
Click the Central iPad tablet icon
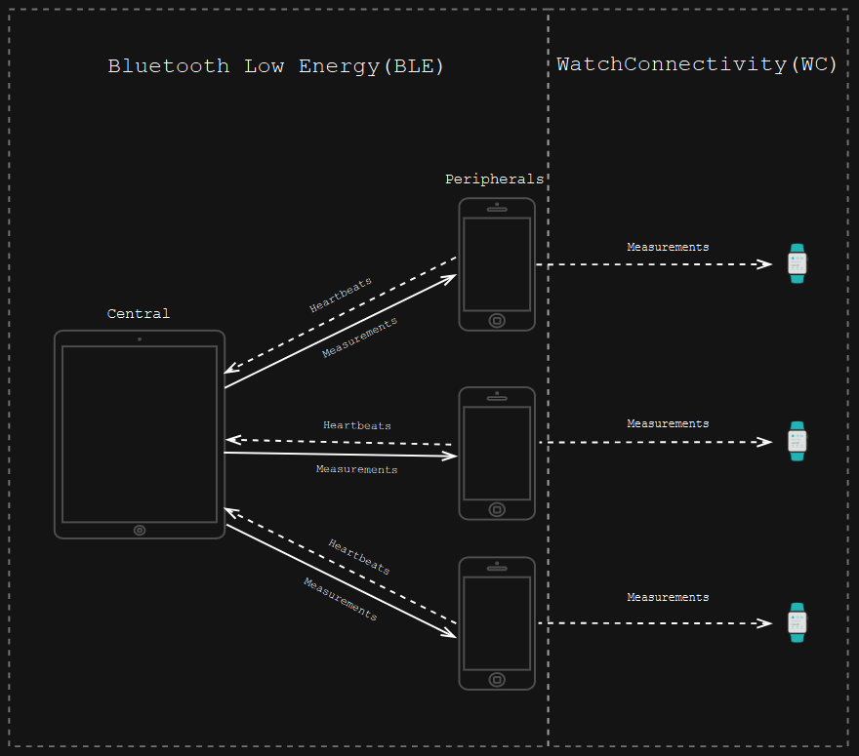click(140, 434)
